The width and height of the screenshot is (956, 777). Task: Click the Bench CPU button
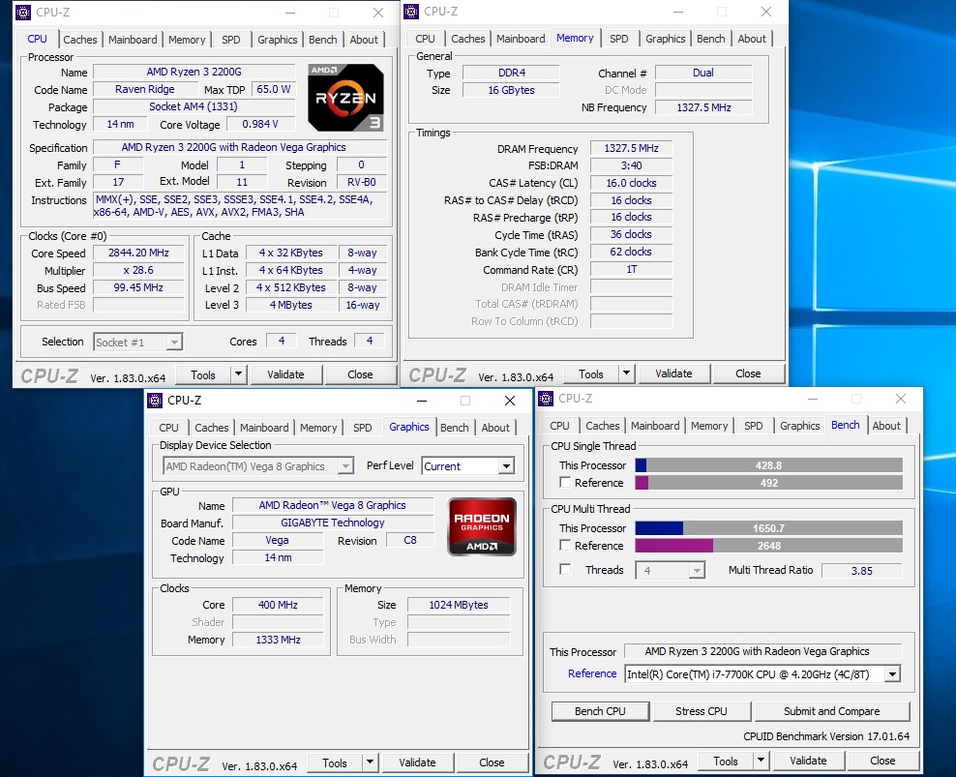600,711
